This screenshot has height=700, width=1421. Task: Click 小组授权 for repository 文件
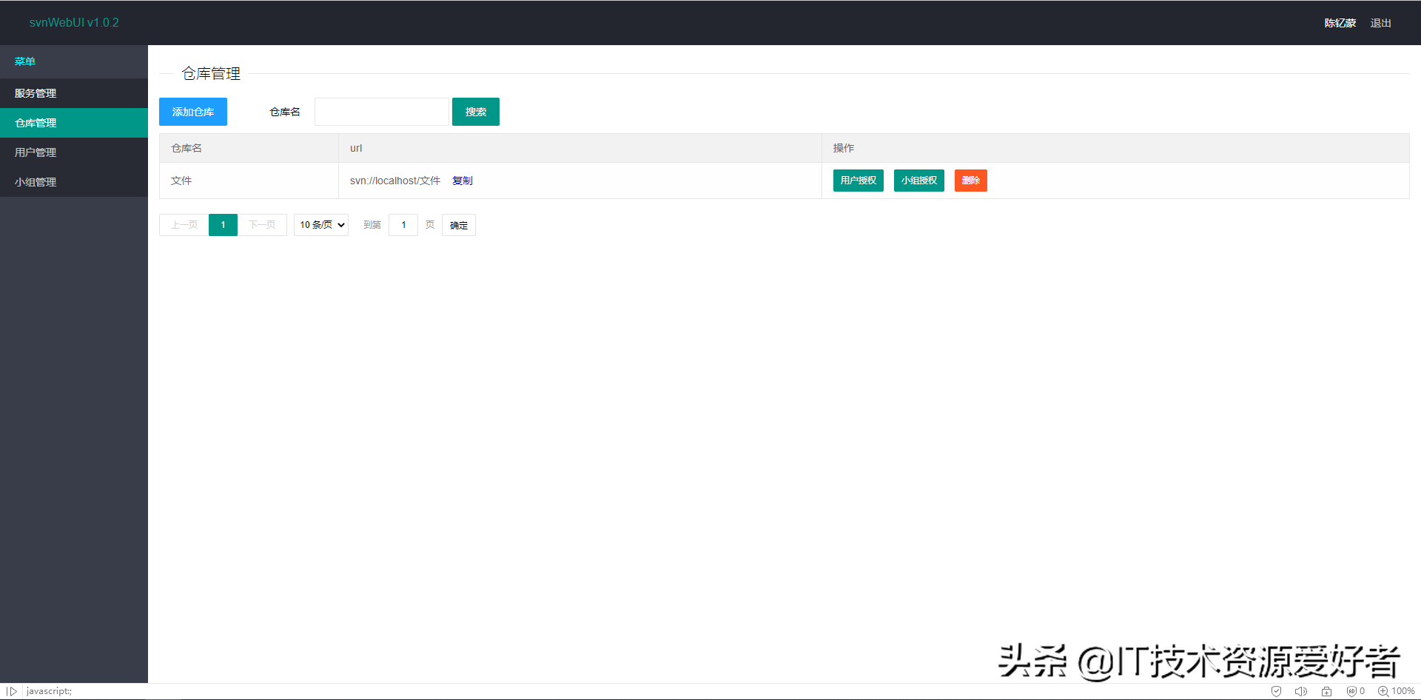click(918, 180)
